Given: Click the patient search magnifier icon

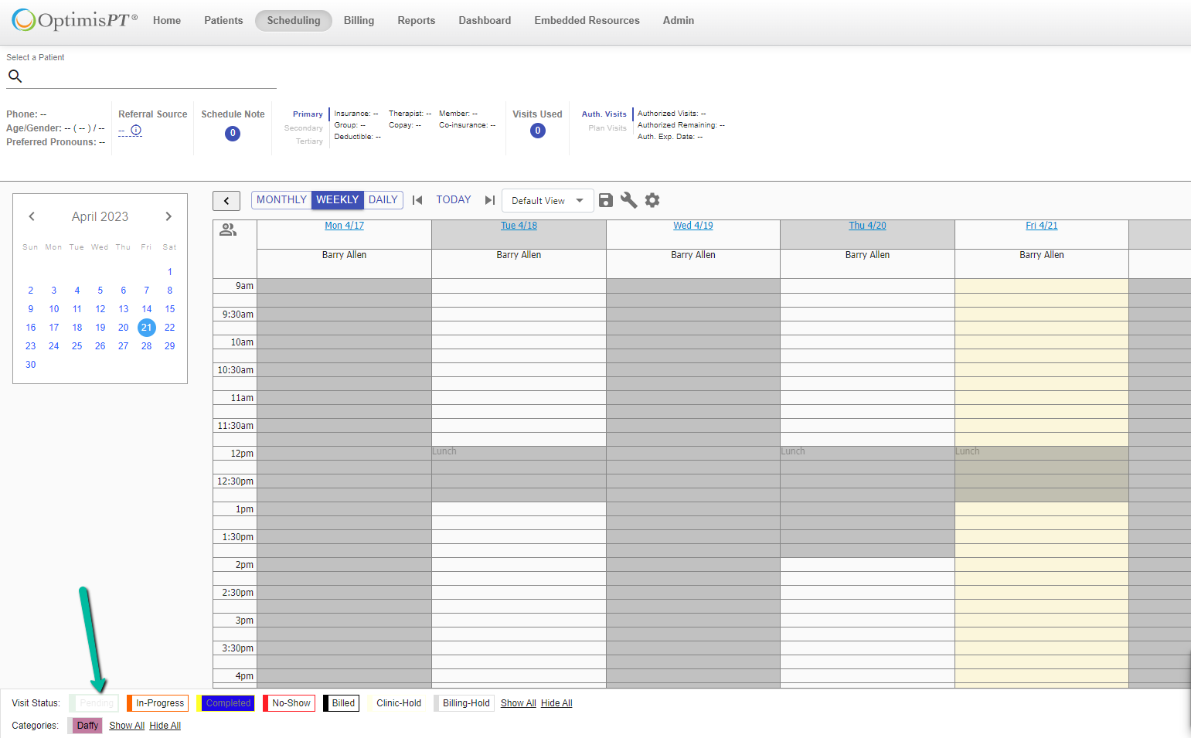Looking at the screenshot, I should tap(15, 76).
